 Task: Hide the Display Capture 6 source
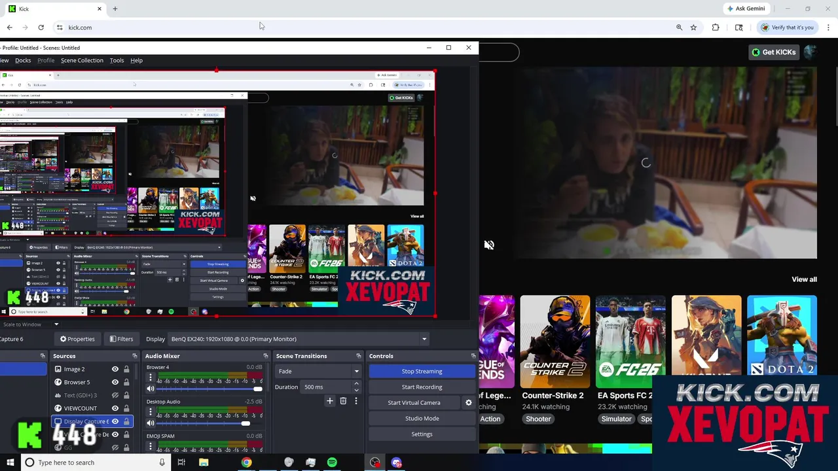click(x=115, y=421)
